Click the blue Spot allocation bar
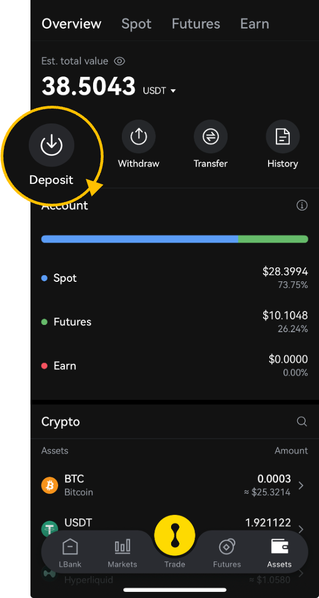 [x=140, y=239]
